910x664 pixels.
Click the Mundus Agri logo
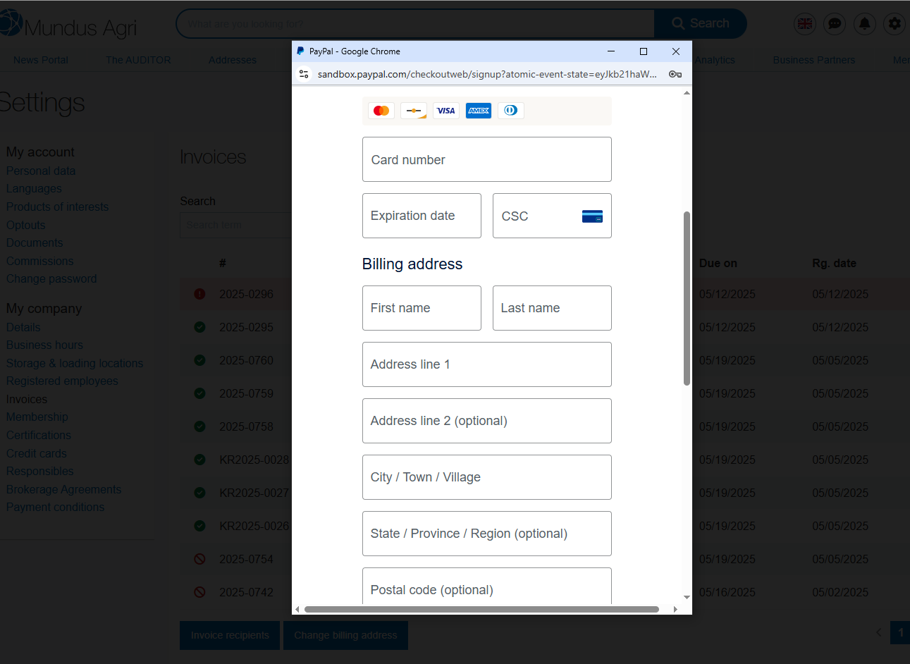pyautogui.click(x=68, y=25)
